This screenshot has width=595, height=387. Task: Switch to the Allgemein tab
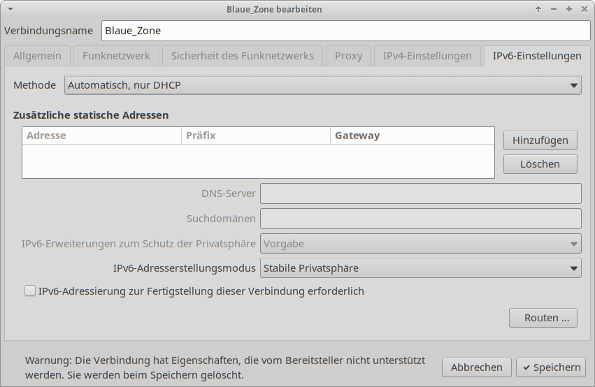point(37,56)
